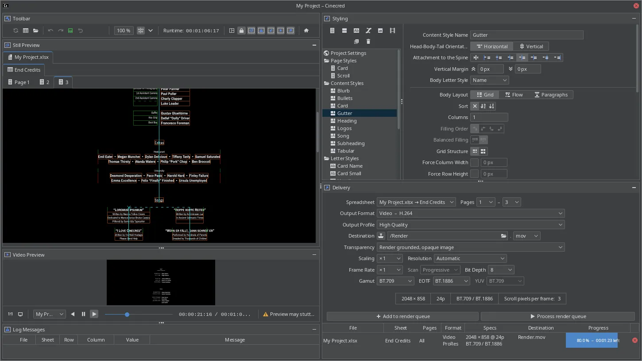Screen dimensions: 642x361
Task: Click Process render queue button
Action: (x=558, y=316)
